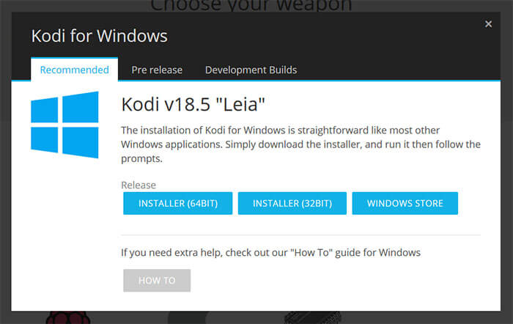Click the Kodi v18.5 "Leia" heading

pos(193,104)
